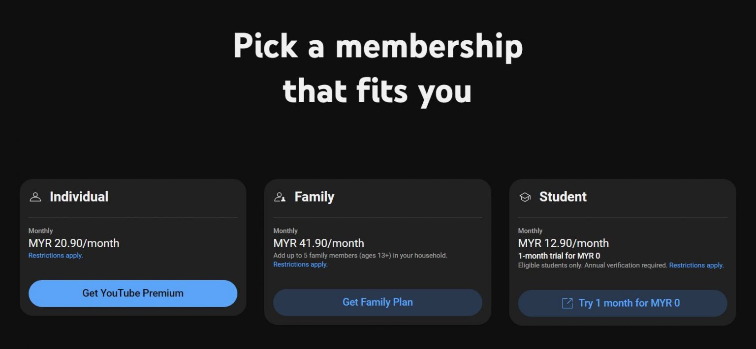The image size is (756, 349).
Task: Click the family members household description
Action: tap(360, 256)
